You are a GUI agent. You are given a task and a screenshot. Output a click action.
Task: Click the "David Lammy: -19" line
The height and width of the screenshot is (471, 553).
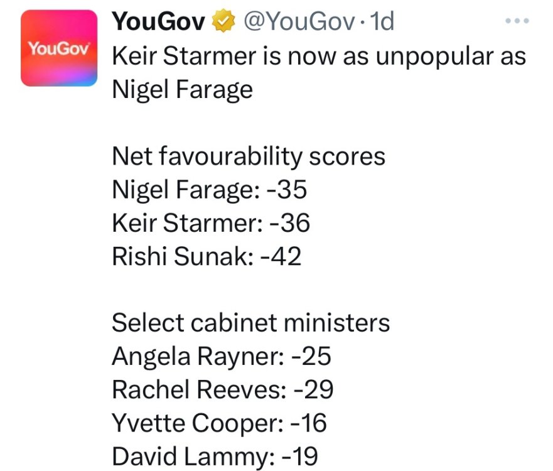coord(215,456)
